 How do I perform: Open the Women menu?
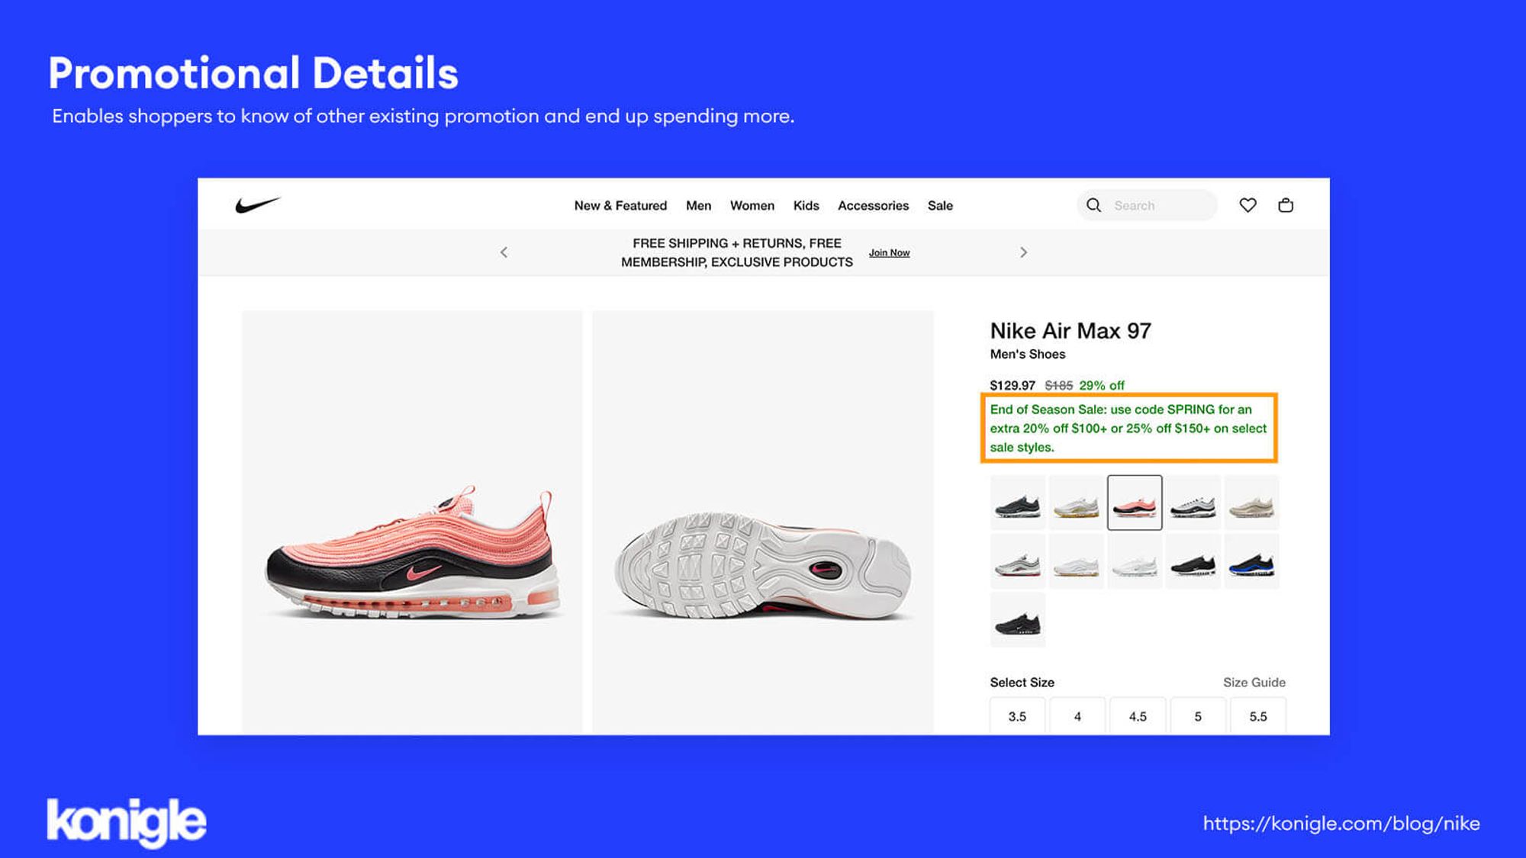tap(752, 206)
